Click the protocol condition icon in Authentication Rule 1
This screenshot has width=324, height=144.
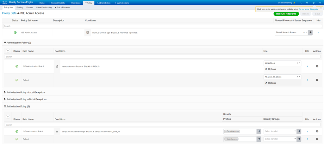click(57, 66)
